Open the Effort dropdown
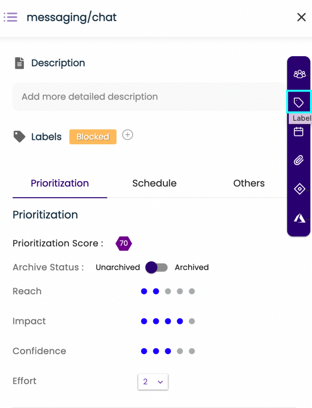 click(x=153, y=382)
